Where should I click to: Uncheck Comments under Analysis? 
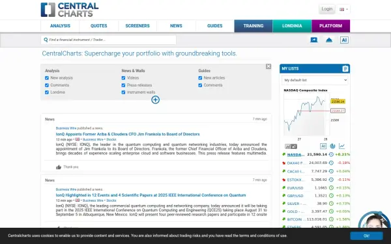47,85
